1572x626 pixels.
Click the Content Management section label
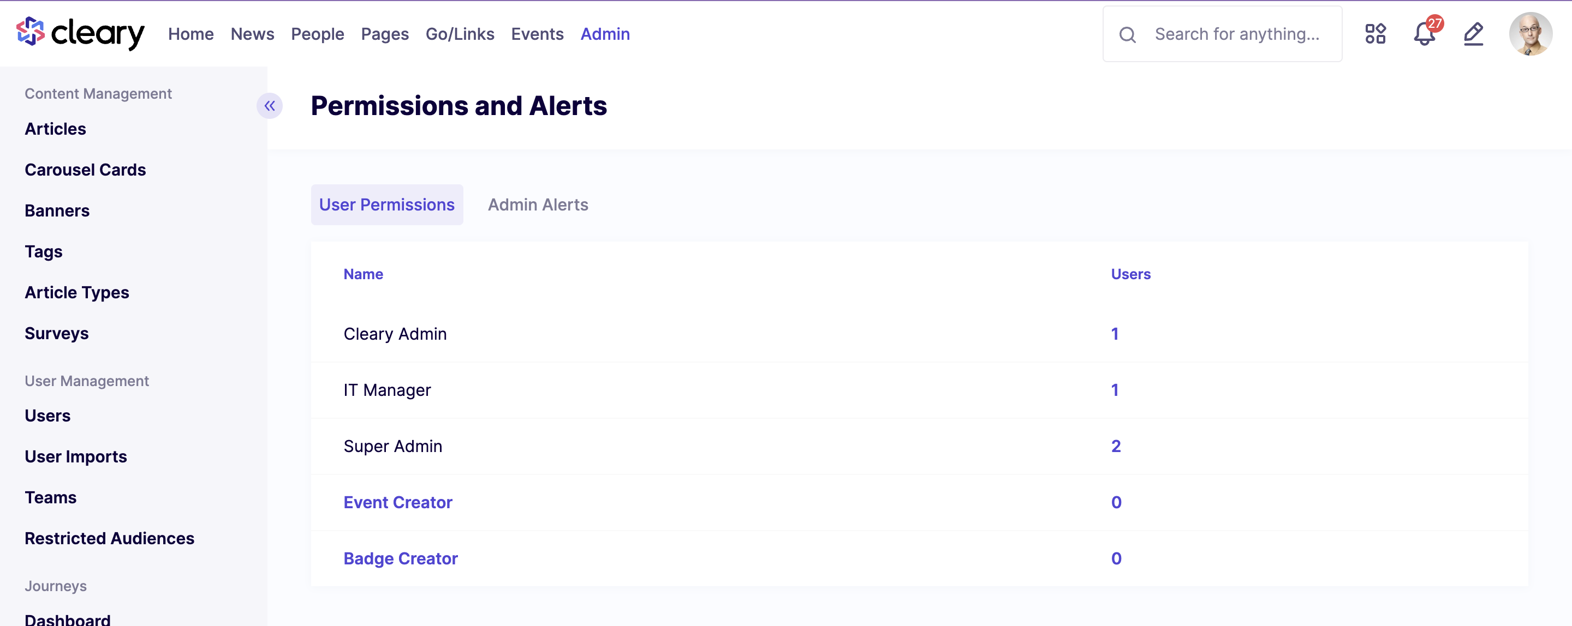point(98,93)
